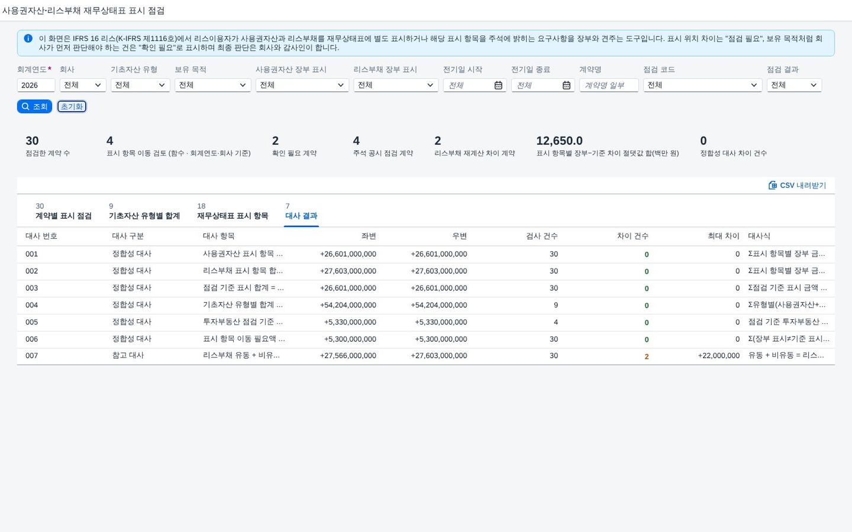Open calendar picker for 전기일 종료
Screen dimensions: 852x532
pyautogui.click(x=566, y=85)
